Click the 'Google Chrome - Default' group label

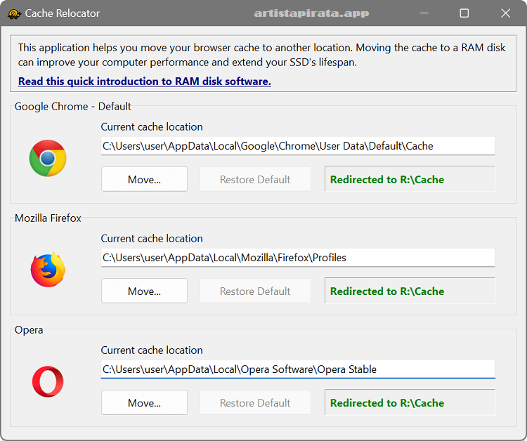[x=72, y=107]
